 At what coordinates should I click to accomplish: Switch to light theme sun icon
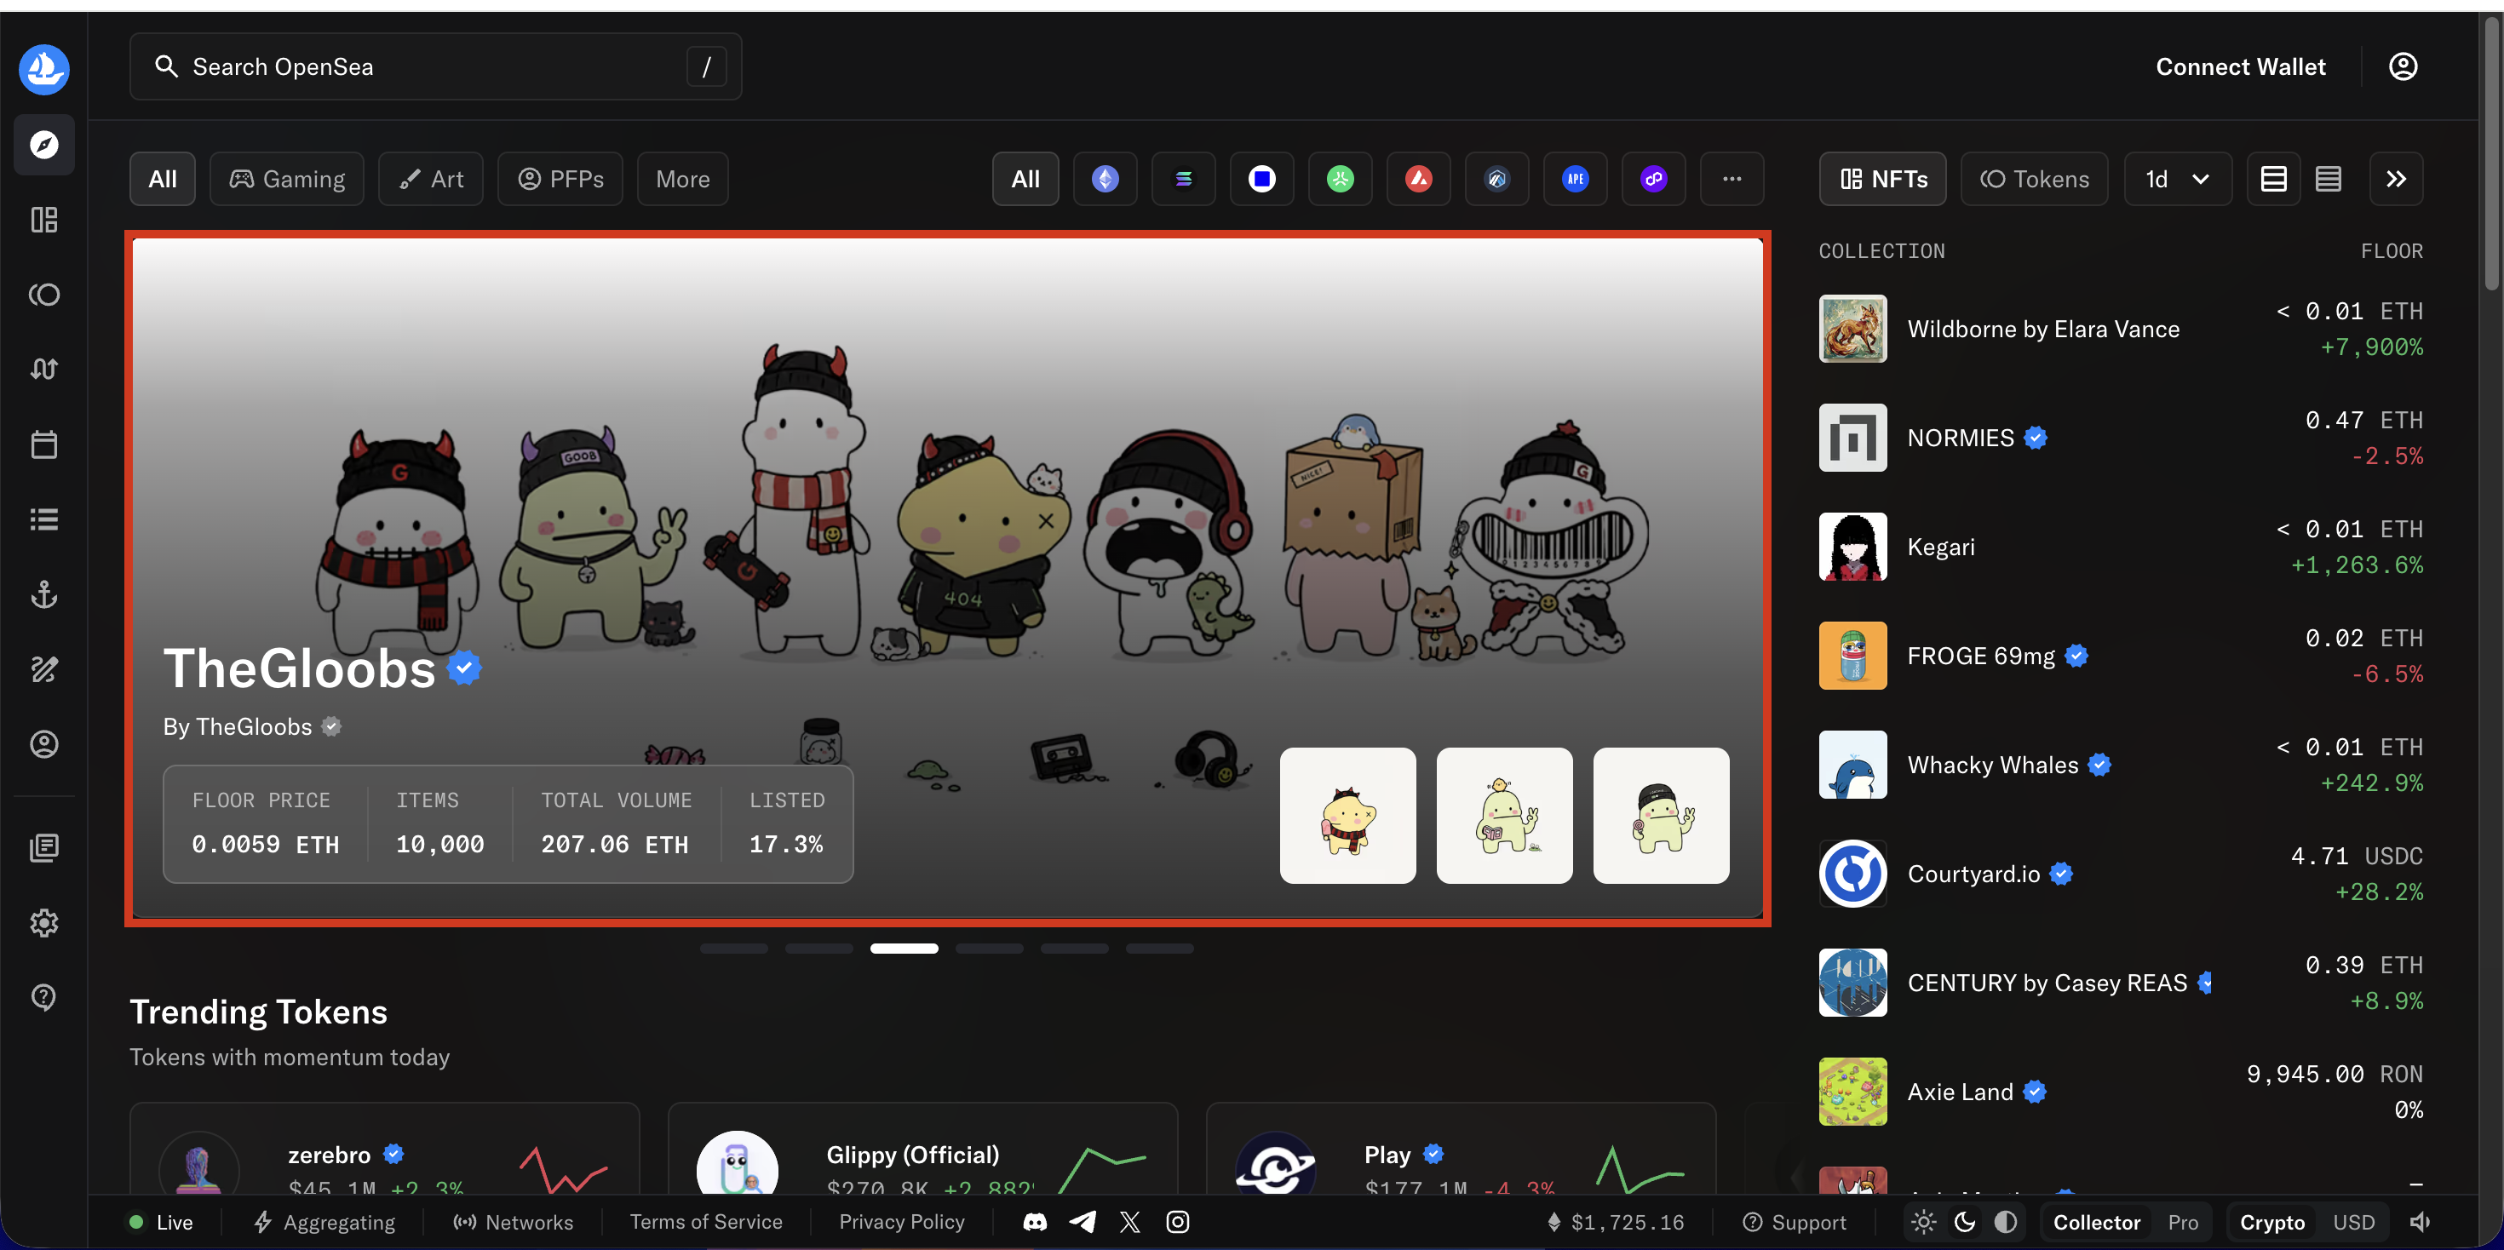tap(1924, 1222)
